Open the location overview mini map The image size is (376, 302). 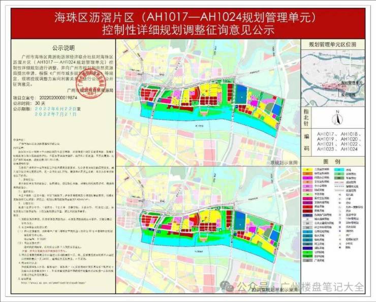[x=333, y=78]
